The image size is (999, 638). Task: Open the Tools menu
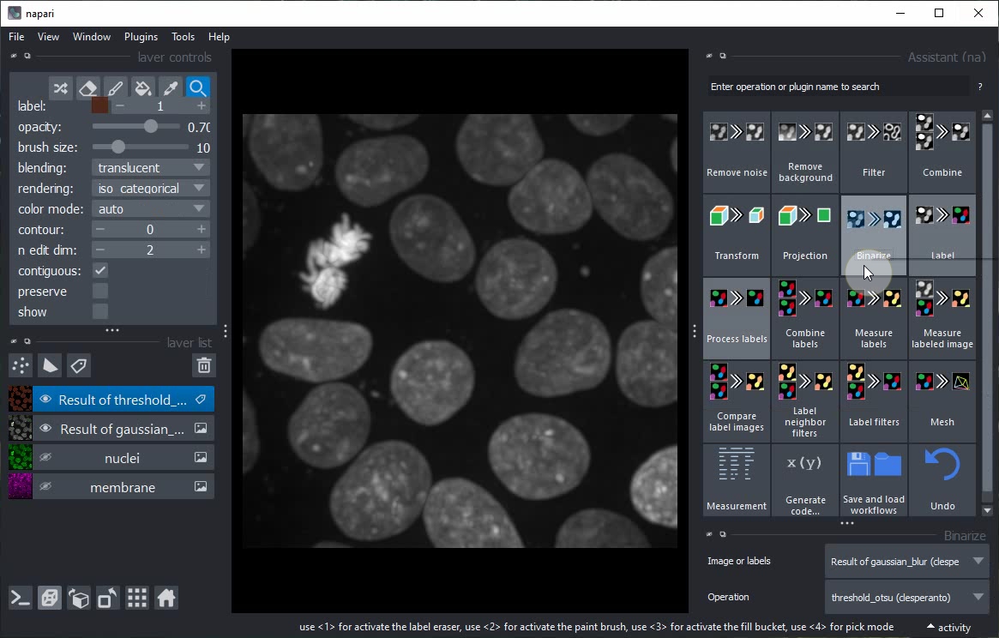183,37
